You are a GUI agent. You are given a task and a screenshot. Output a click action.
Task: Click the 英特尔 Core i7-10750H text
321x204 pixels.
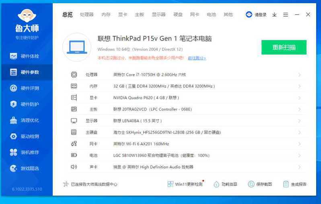(x=150, y=75)
